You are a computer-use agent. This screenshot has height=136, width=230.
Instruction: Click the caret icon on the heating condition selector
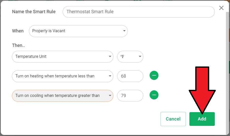coord(110,76)
